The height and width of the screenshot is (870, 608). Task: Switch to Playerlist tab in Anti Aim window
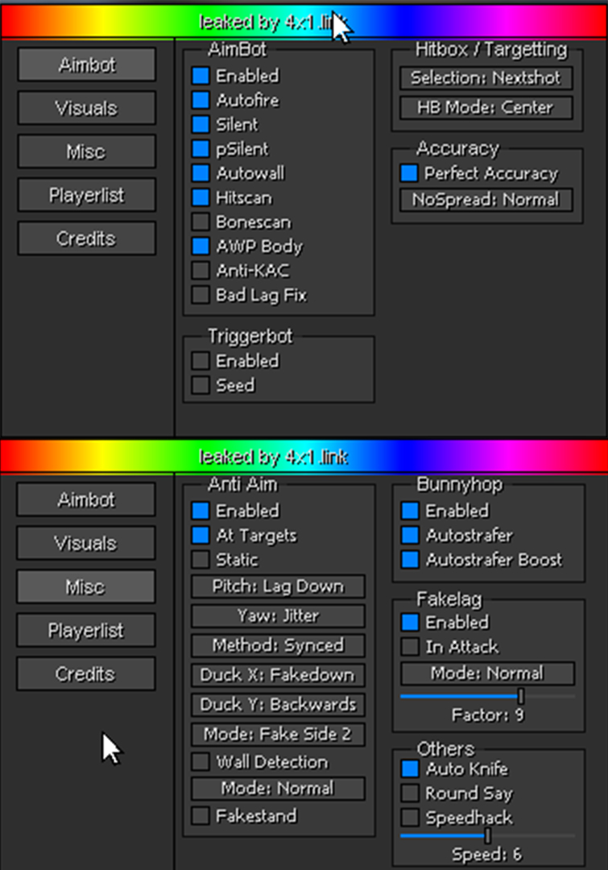[x=86, y=631]
